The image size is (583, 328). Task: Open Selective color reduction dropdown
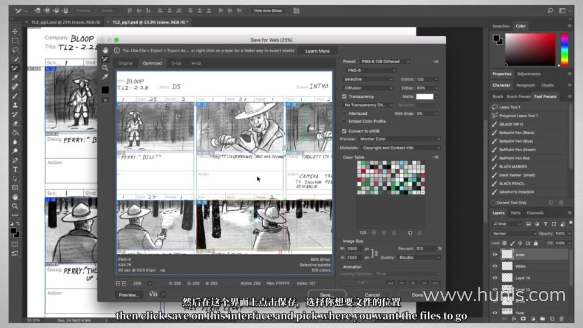click(x=367, y=79)
